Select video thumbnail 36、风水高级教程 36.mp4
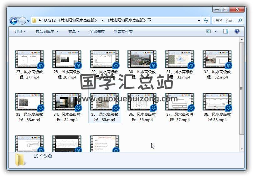The image size is (253, 177). 142,102
